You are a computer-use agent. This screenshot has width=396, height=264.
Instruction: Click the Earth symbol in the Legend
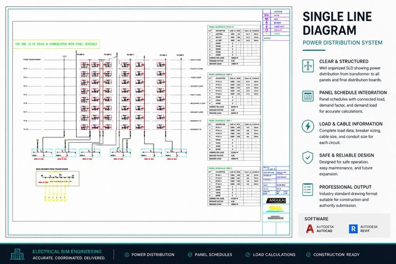pos(267,34)
